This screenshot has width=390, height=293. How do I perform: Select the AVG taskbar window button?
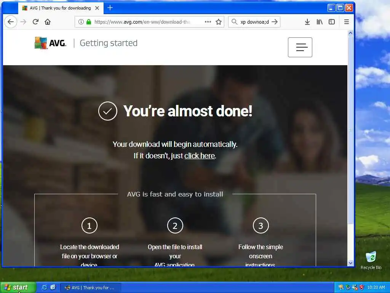point(91,288)
